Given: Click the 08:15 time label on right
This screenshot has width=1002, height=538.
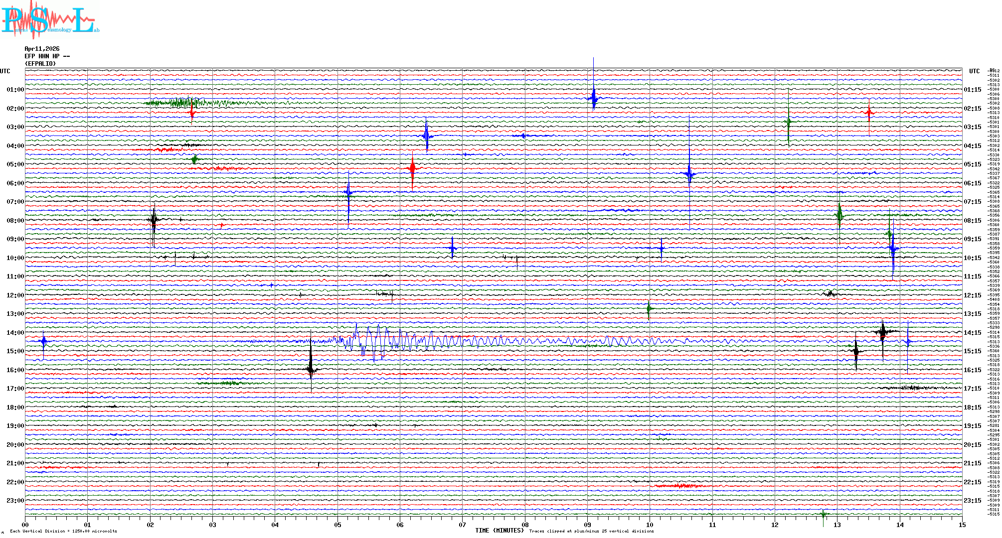Looking at the screenshot, I should pyautogui.click(x=972, y=221).
